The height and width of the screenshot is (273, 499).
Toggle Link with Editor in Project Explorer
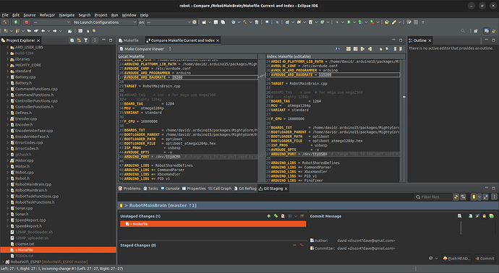79,40
